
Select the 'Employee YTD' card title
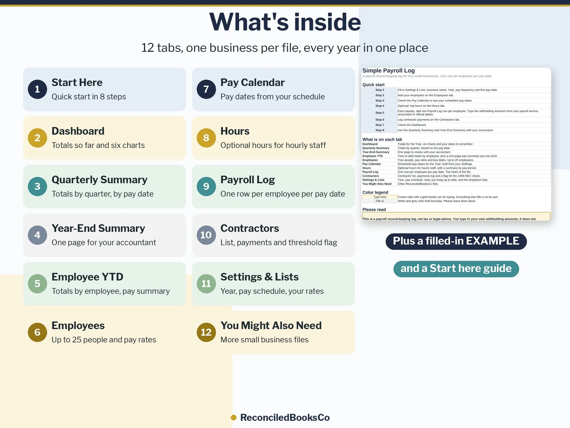(88, 277)
